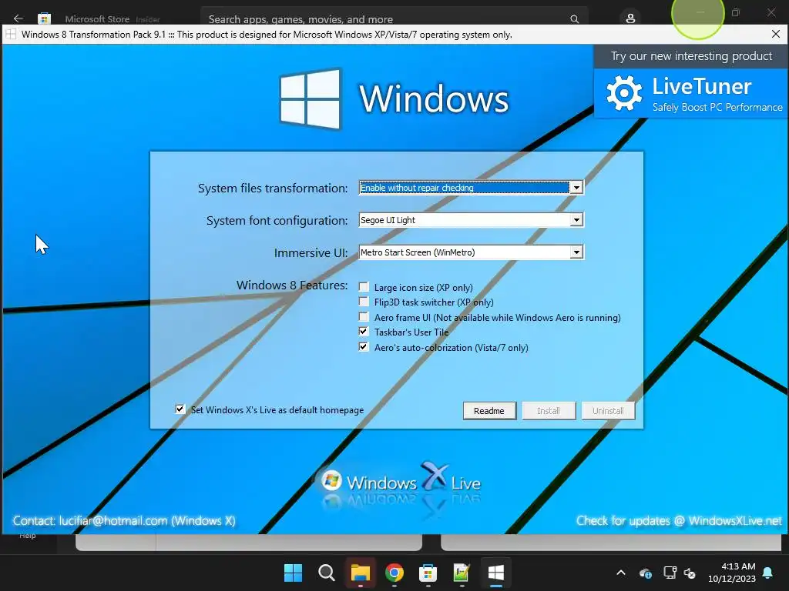789x591 pixels.
Task: Uncheck Taskbar's User Tile
Action: click(364, 332)
